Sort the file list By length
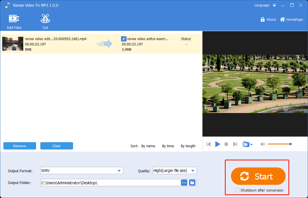This screenshot has width=308, height=198. point(188,146)
